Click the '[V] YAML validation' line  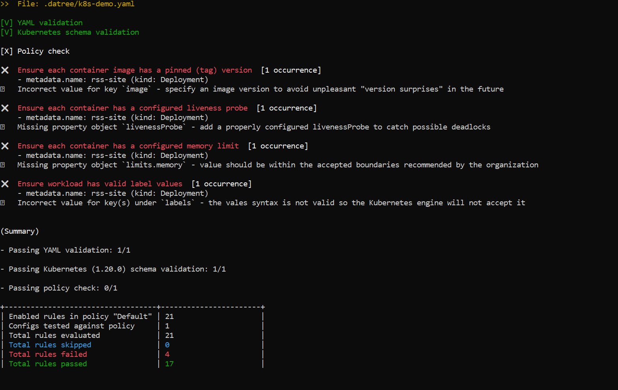(41, 23)
